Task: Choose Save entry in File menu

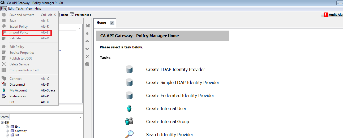Action: [29, 21]
